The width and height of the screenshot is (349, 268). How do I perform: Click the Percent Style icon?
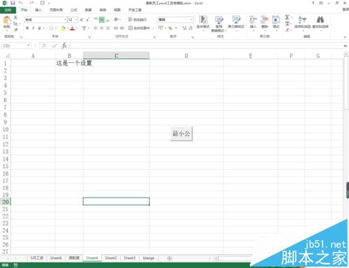tap(170, 28)
